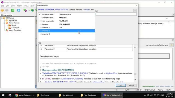Select the My Macros folder
Viewport: 175px width, 98px height.
click(13, 20)
